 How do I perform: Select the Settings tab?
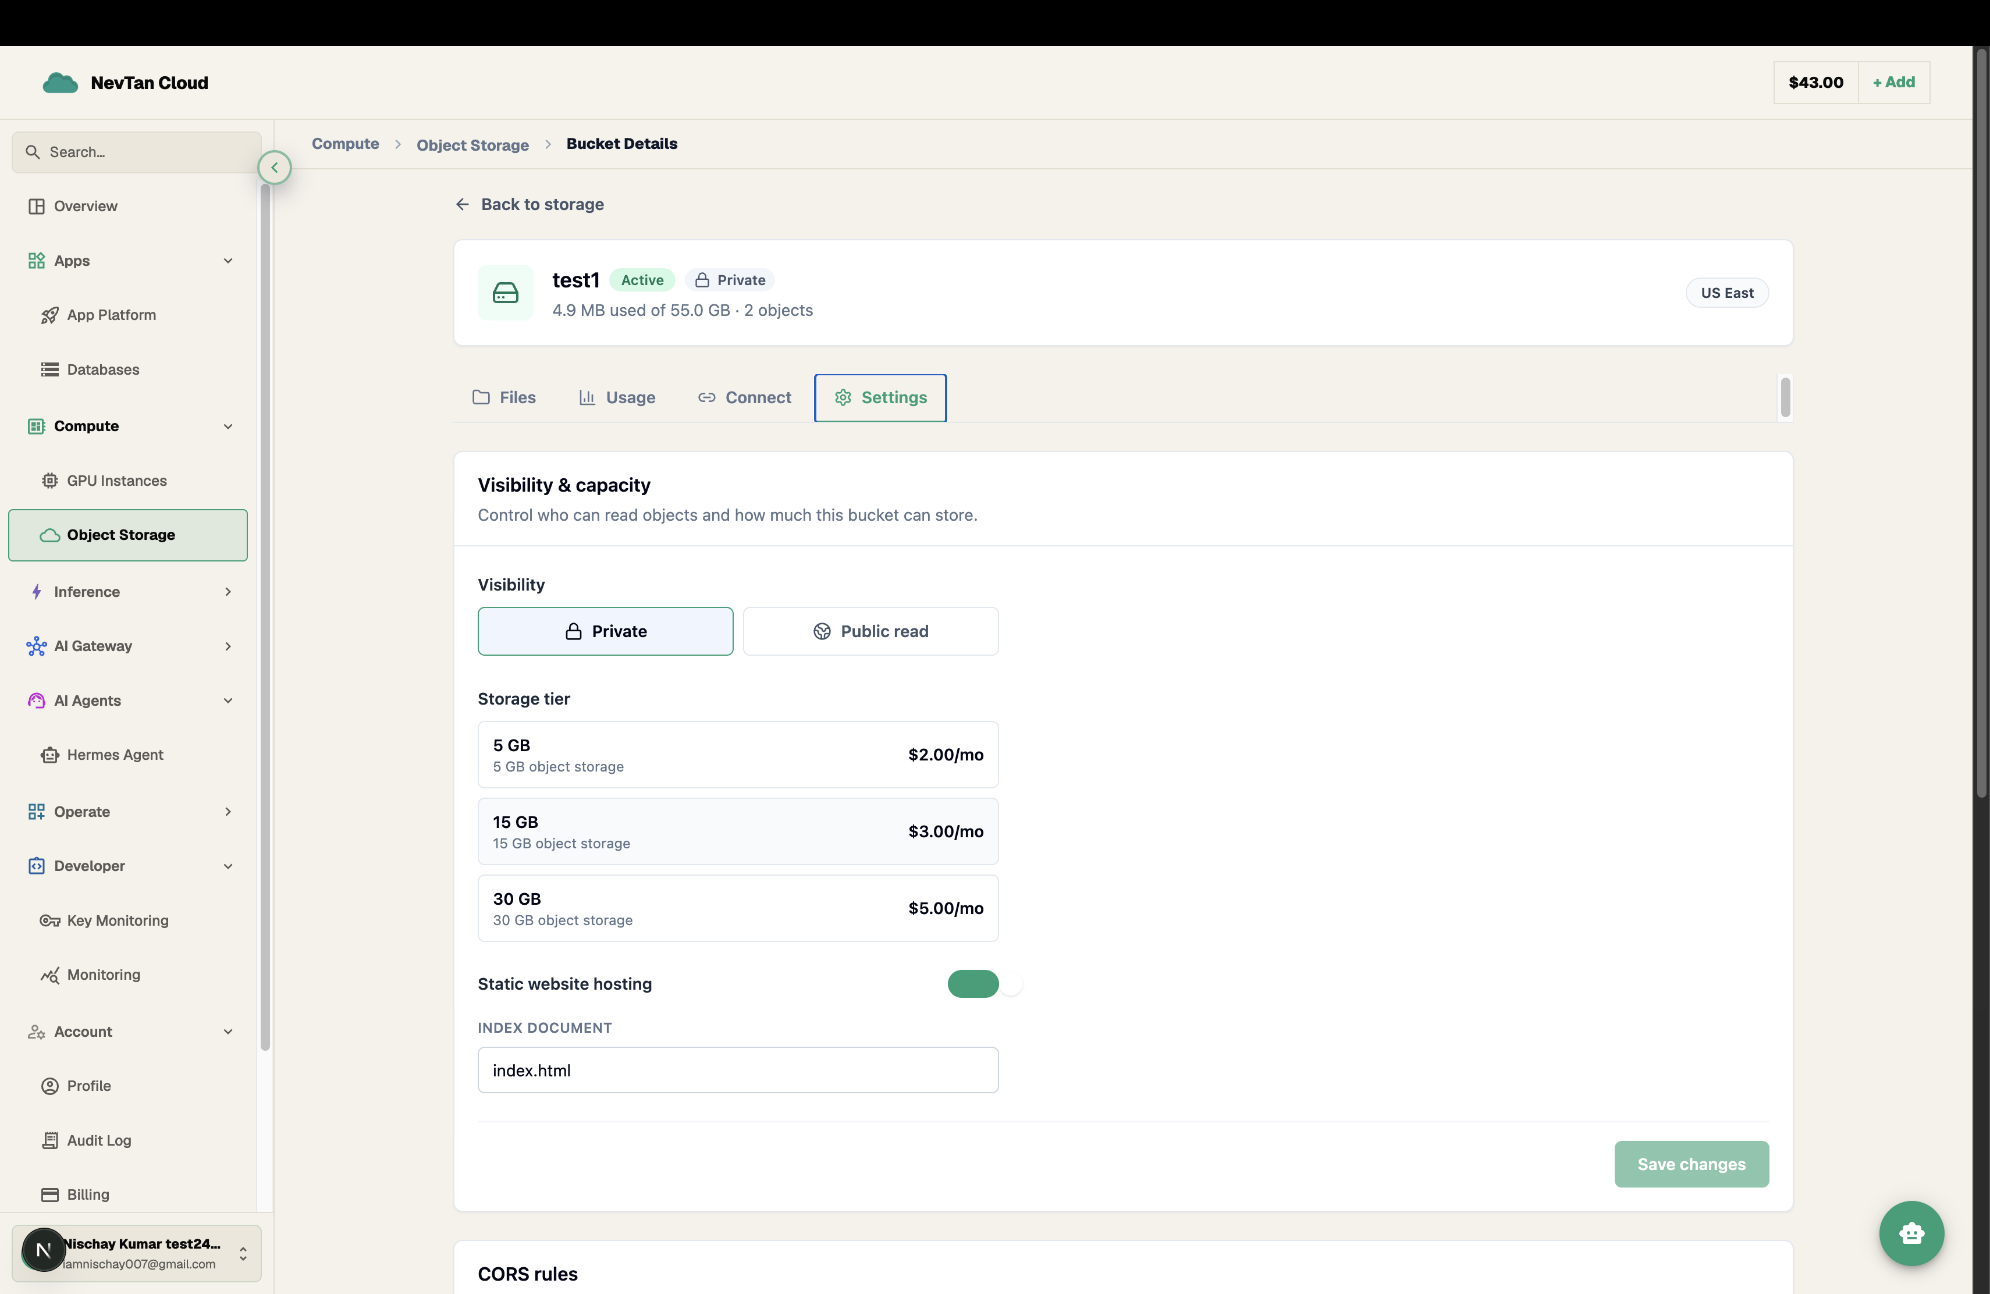pos(880,398)
